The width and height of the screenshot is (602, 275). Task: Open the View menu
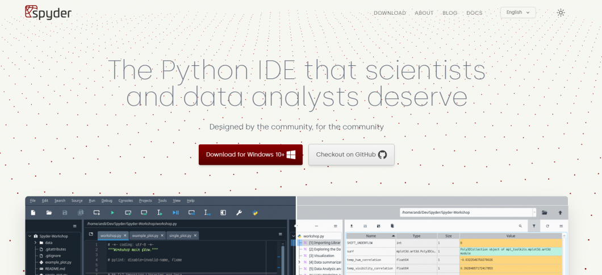pos(177,201)
